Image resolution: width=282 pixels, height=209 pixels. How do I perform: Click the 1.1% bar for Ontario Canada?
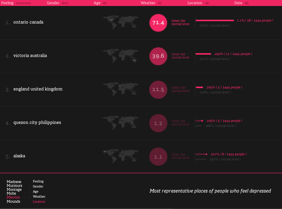tap(215, 21)
